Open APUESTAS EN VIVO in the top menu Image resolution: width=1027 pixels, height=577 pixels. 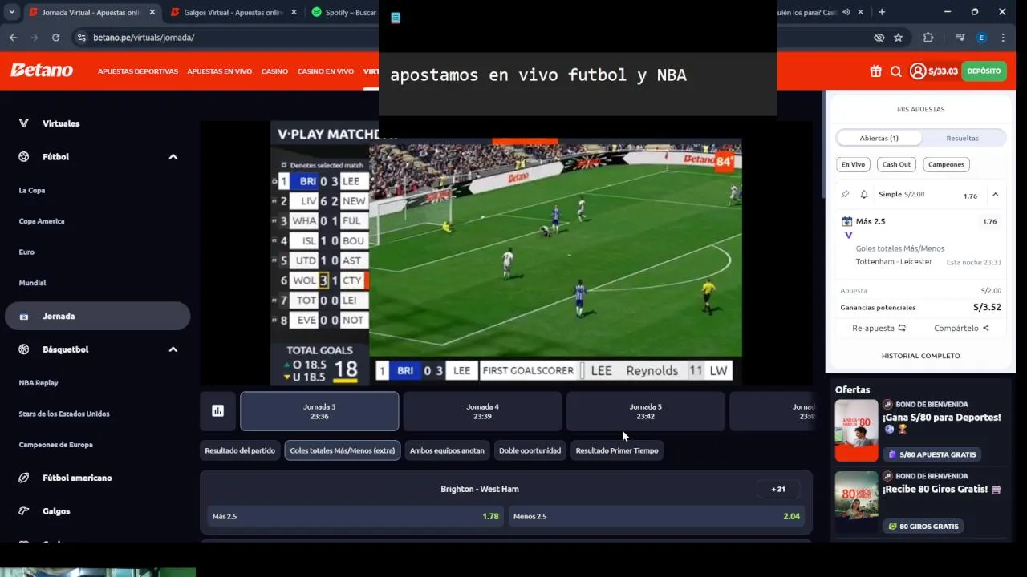[220, 71]
